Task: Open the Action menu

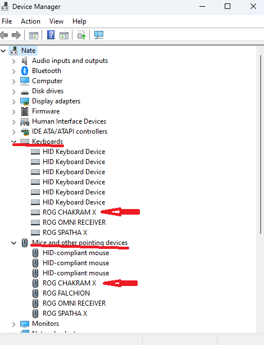Action: pos(30,21)
